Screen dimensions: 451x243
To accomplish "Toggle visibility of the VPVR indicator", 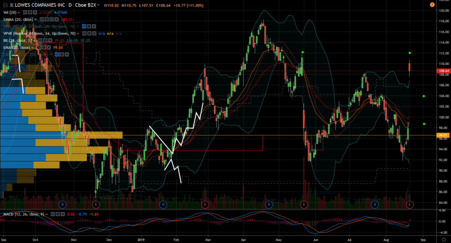I will [84, 34].
